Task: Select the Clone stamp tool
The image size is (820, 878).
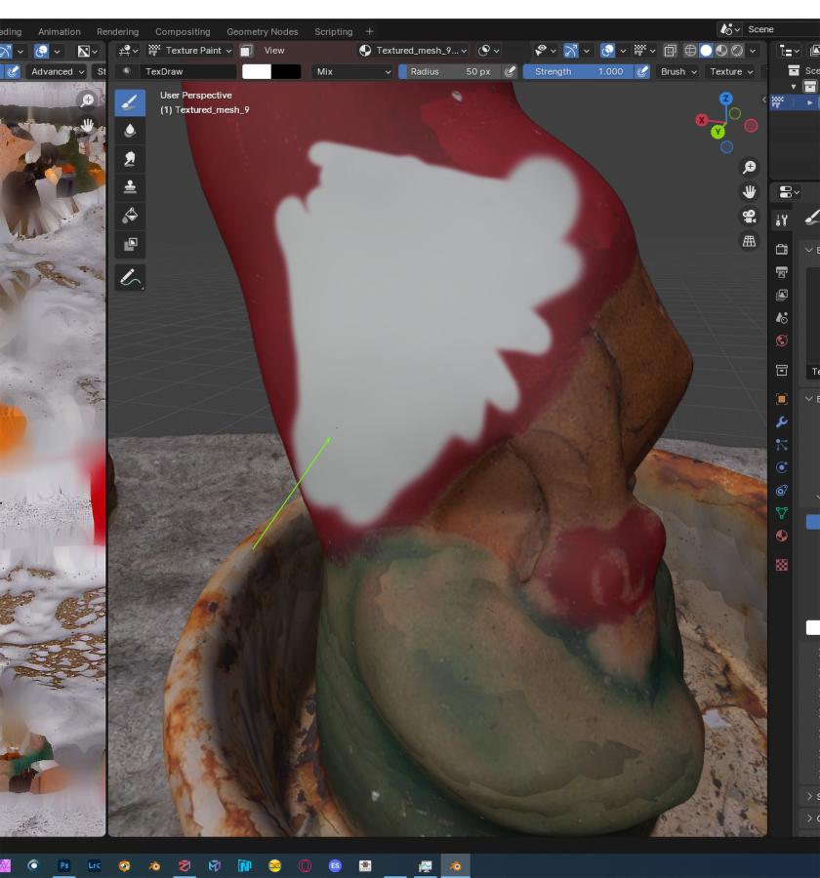Action: pyautogui.click(x=130, y=187)
